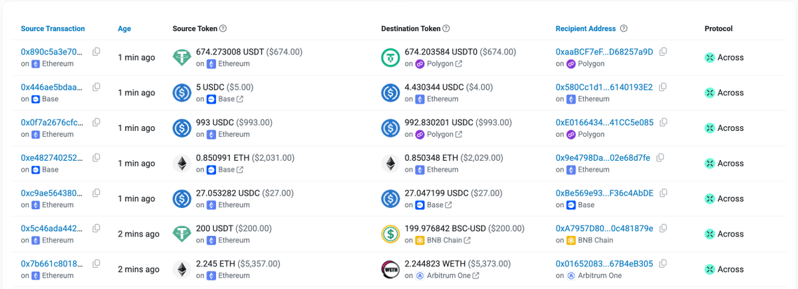
Task: Click Across protocol in first row
Action: pos(724,58)
